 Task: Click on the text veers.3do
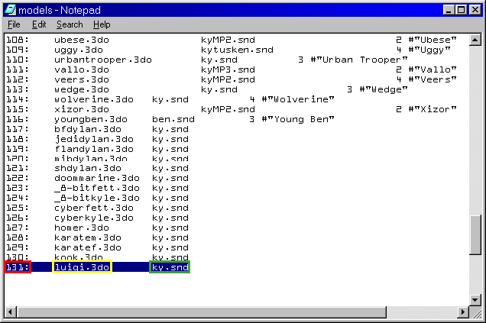(82, 79)
